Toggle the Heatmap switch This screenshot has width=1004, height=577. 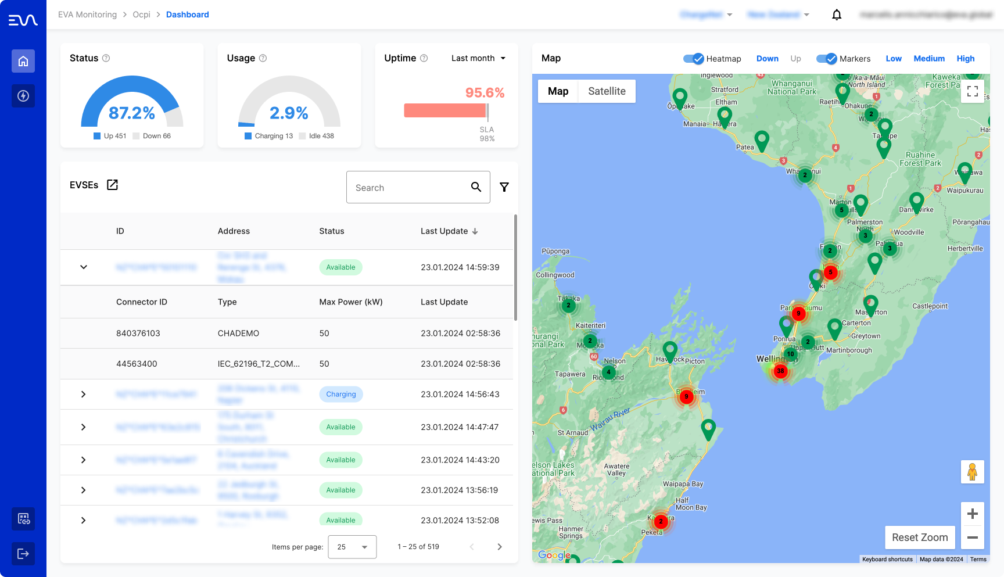tap(694, 59)
